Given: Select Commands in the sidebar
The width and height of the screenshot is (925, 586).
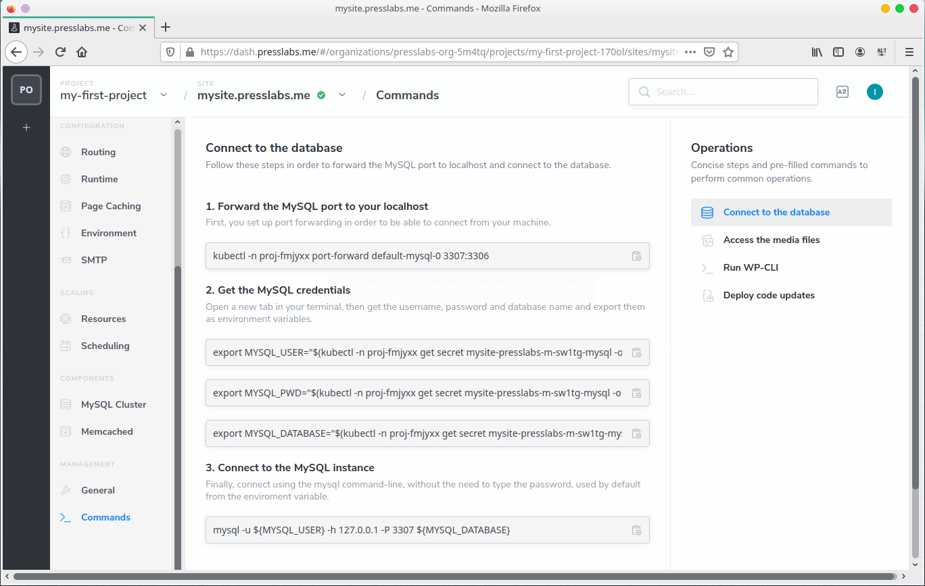Looking at the screenshot, I should [105, 517].
